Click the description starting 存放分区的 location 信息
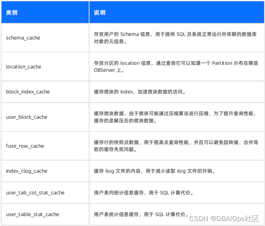265x226 pixels. tap(176, 66)
